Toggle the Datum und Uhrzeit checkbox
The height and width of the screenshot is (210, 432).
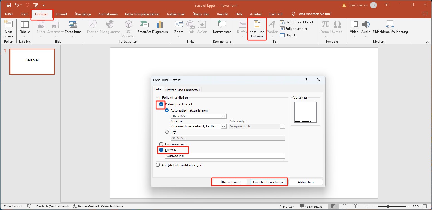[x=161, y=104]
